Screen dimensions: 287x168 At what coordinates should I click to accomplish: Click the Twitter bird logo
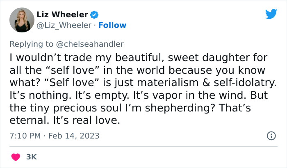click(271, 15)
